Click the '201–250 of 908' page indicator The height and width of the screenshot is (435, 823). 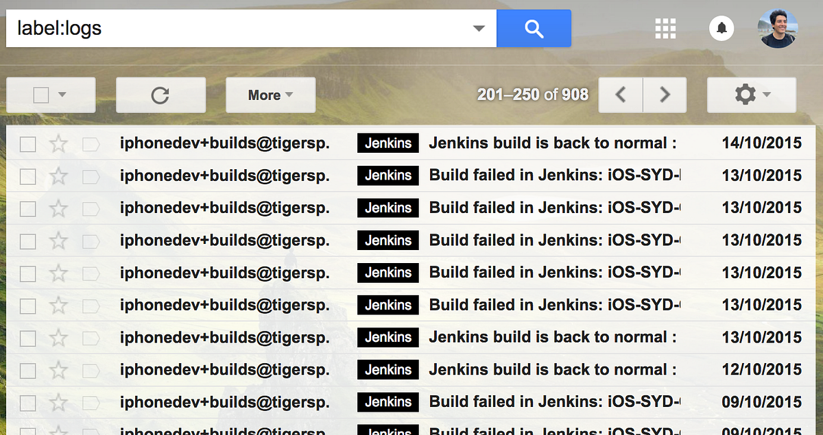tap(533, 95)
